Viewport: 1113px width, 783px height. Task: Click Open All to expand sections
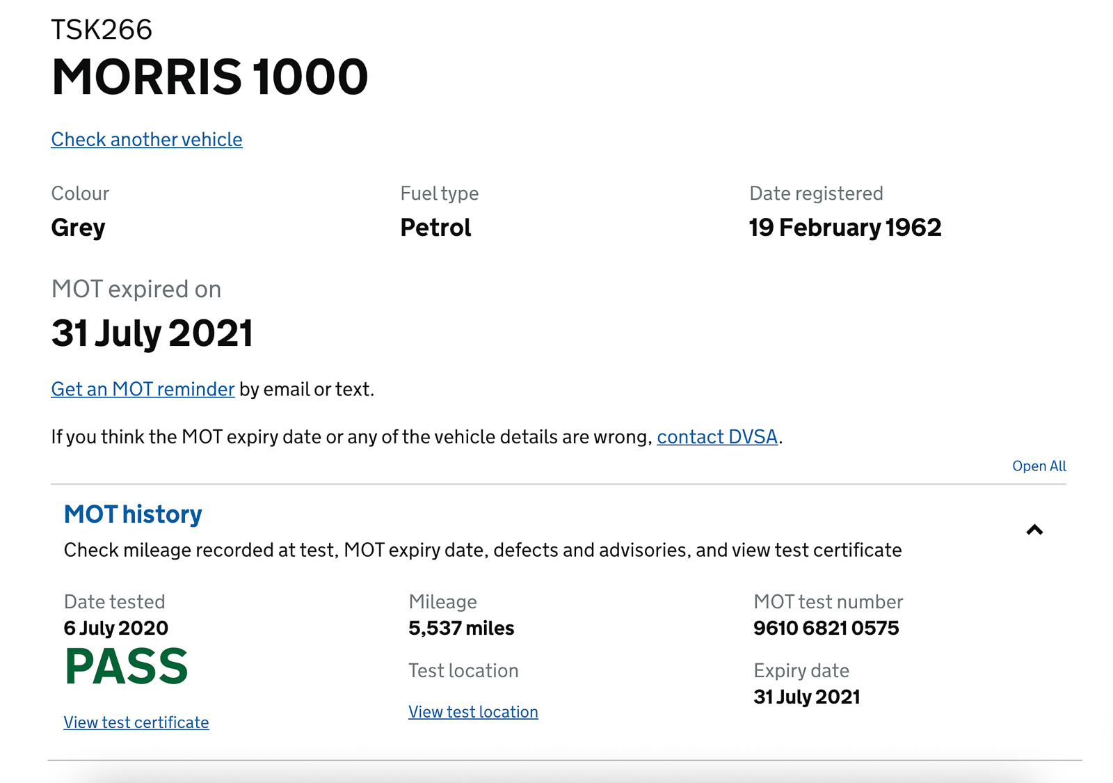(1039, 466)
